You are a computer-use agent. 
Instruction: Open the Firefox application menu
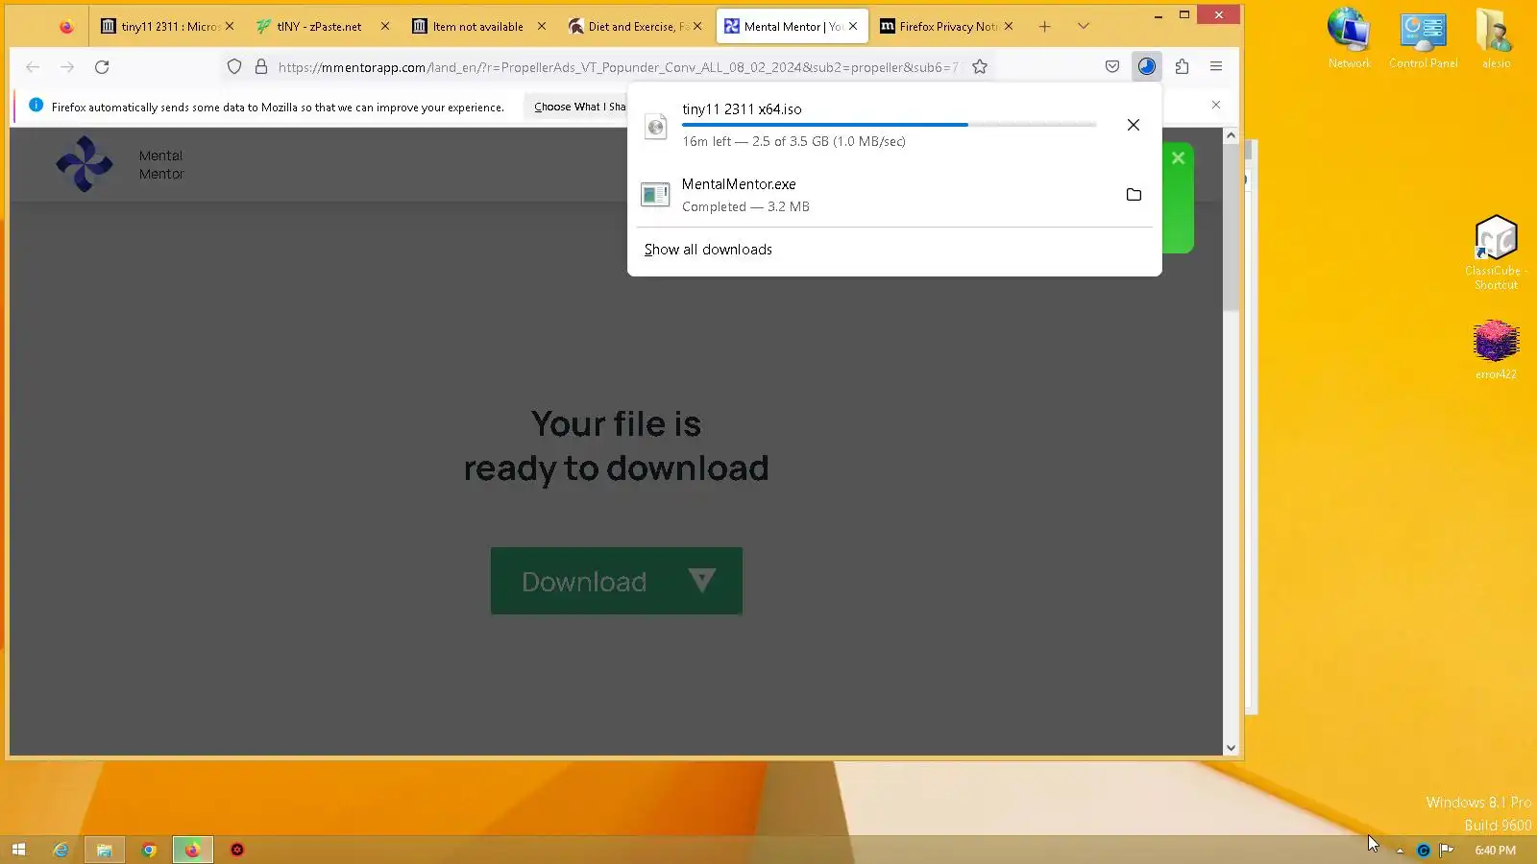[1216, 67]
